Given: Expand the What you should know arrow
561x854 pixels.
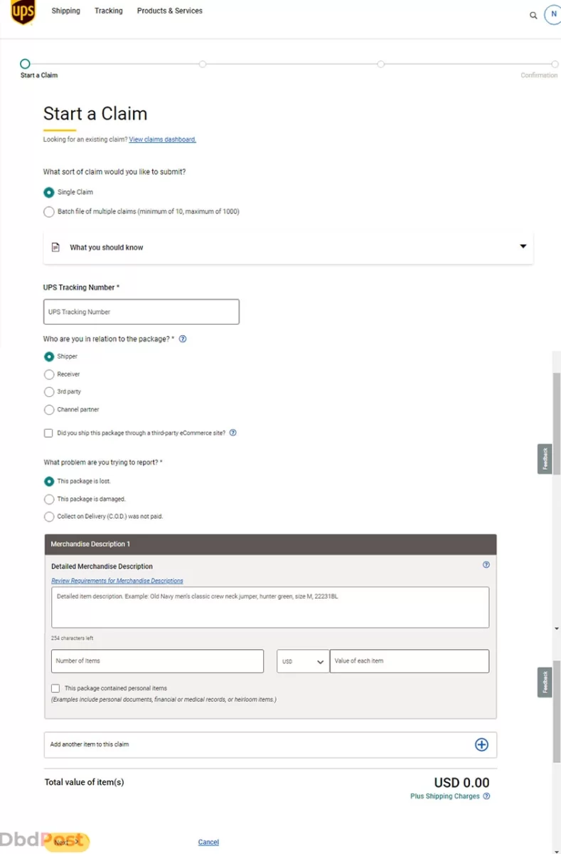Looking at the screenshot, I should 523,246.
